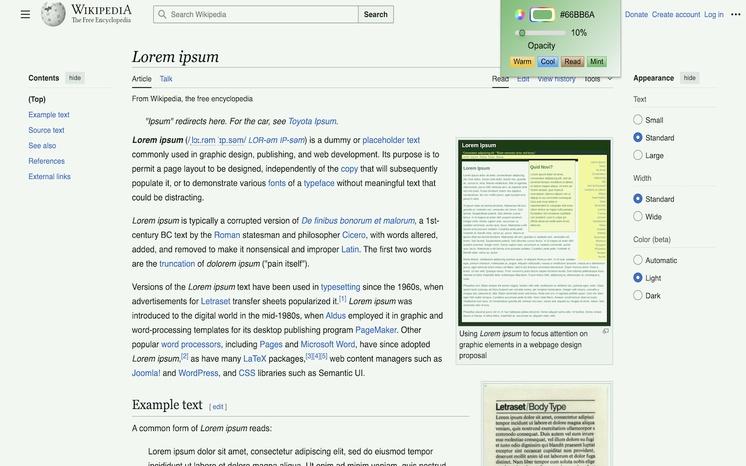Viewport: 746px width, 466px height.
Task: Click the Search button
Action: [x=376, y=15]
